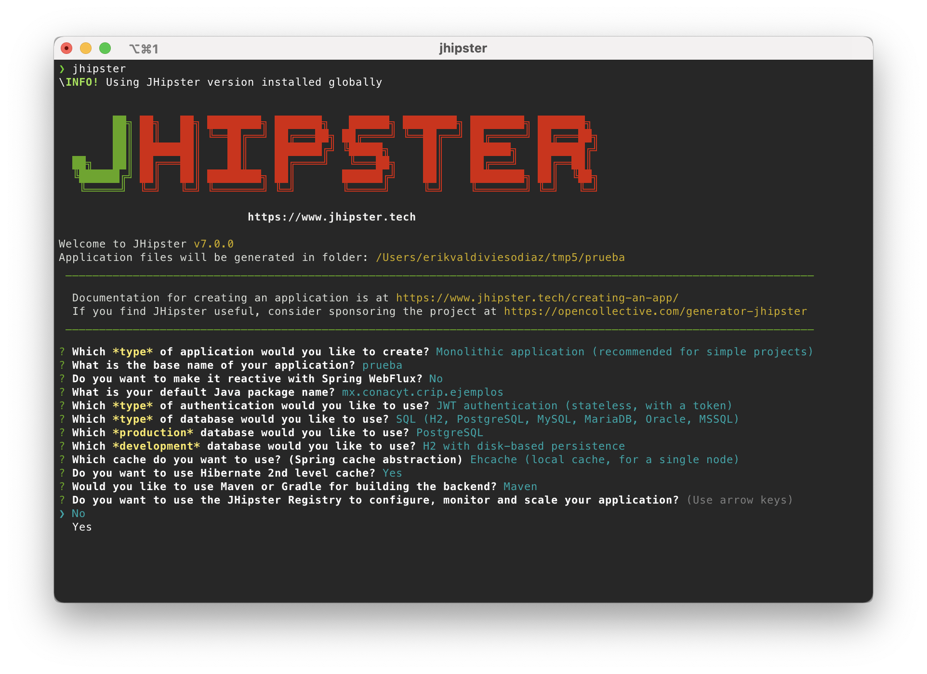Viewport: 927px width, 674px height.
Task: Minimize the jhipster terminal window
Action: (x=86, y=48)
